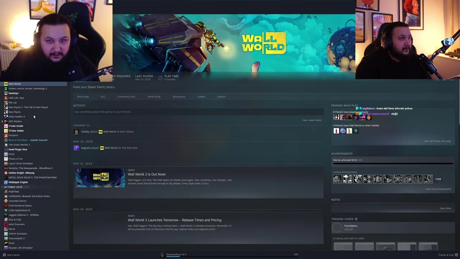Click the Dead Finger Dice game icon

pos(6,149)
